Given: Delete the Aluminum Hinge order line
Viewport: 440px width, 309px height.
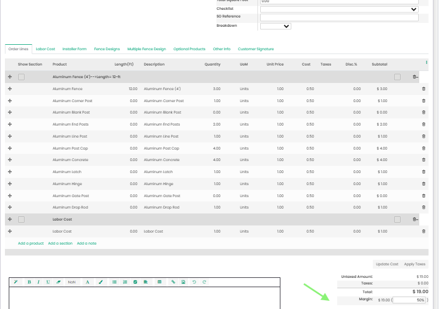Looking at the screenshot, I should click(424, 184).
